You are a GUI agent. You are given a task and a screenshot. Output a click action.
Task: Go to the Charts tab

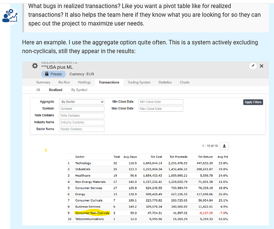pos(184,82)
